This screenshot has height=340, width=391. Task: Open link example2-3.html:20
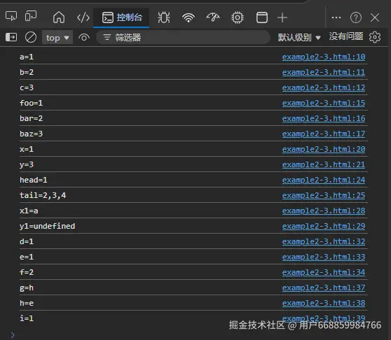[x=324, y=149]
